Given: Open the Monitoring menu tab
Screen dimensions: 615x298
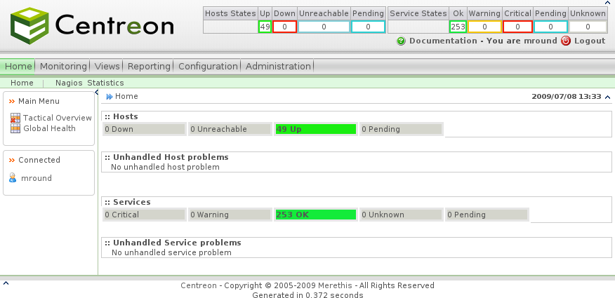Looking at the screenshot, I should 63,66.
